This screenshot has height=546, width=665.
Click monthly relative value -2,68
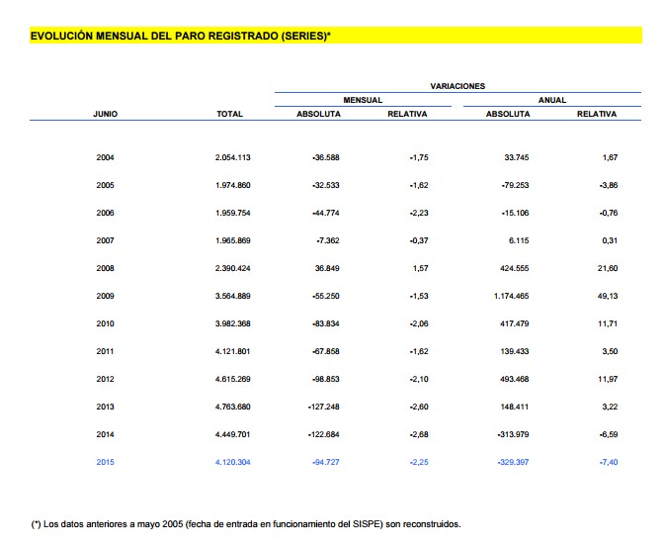pos(415,434)
